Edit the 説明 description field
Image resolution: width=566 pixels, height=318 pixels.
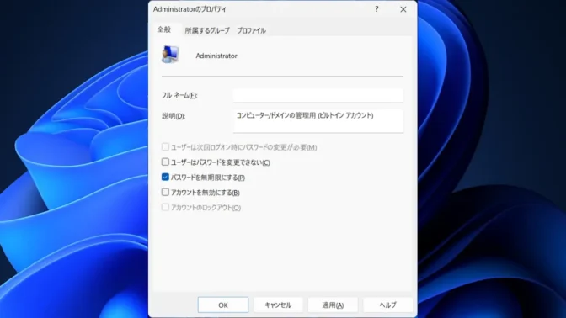tap(318, 121)
